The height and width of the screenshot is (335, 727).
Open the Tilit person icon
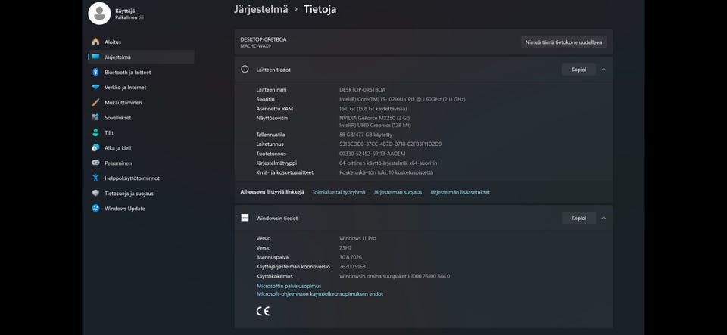[95, 133]
